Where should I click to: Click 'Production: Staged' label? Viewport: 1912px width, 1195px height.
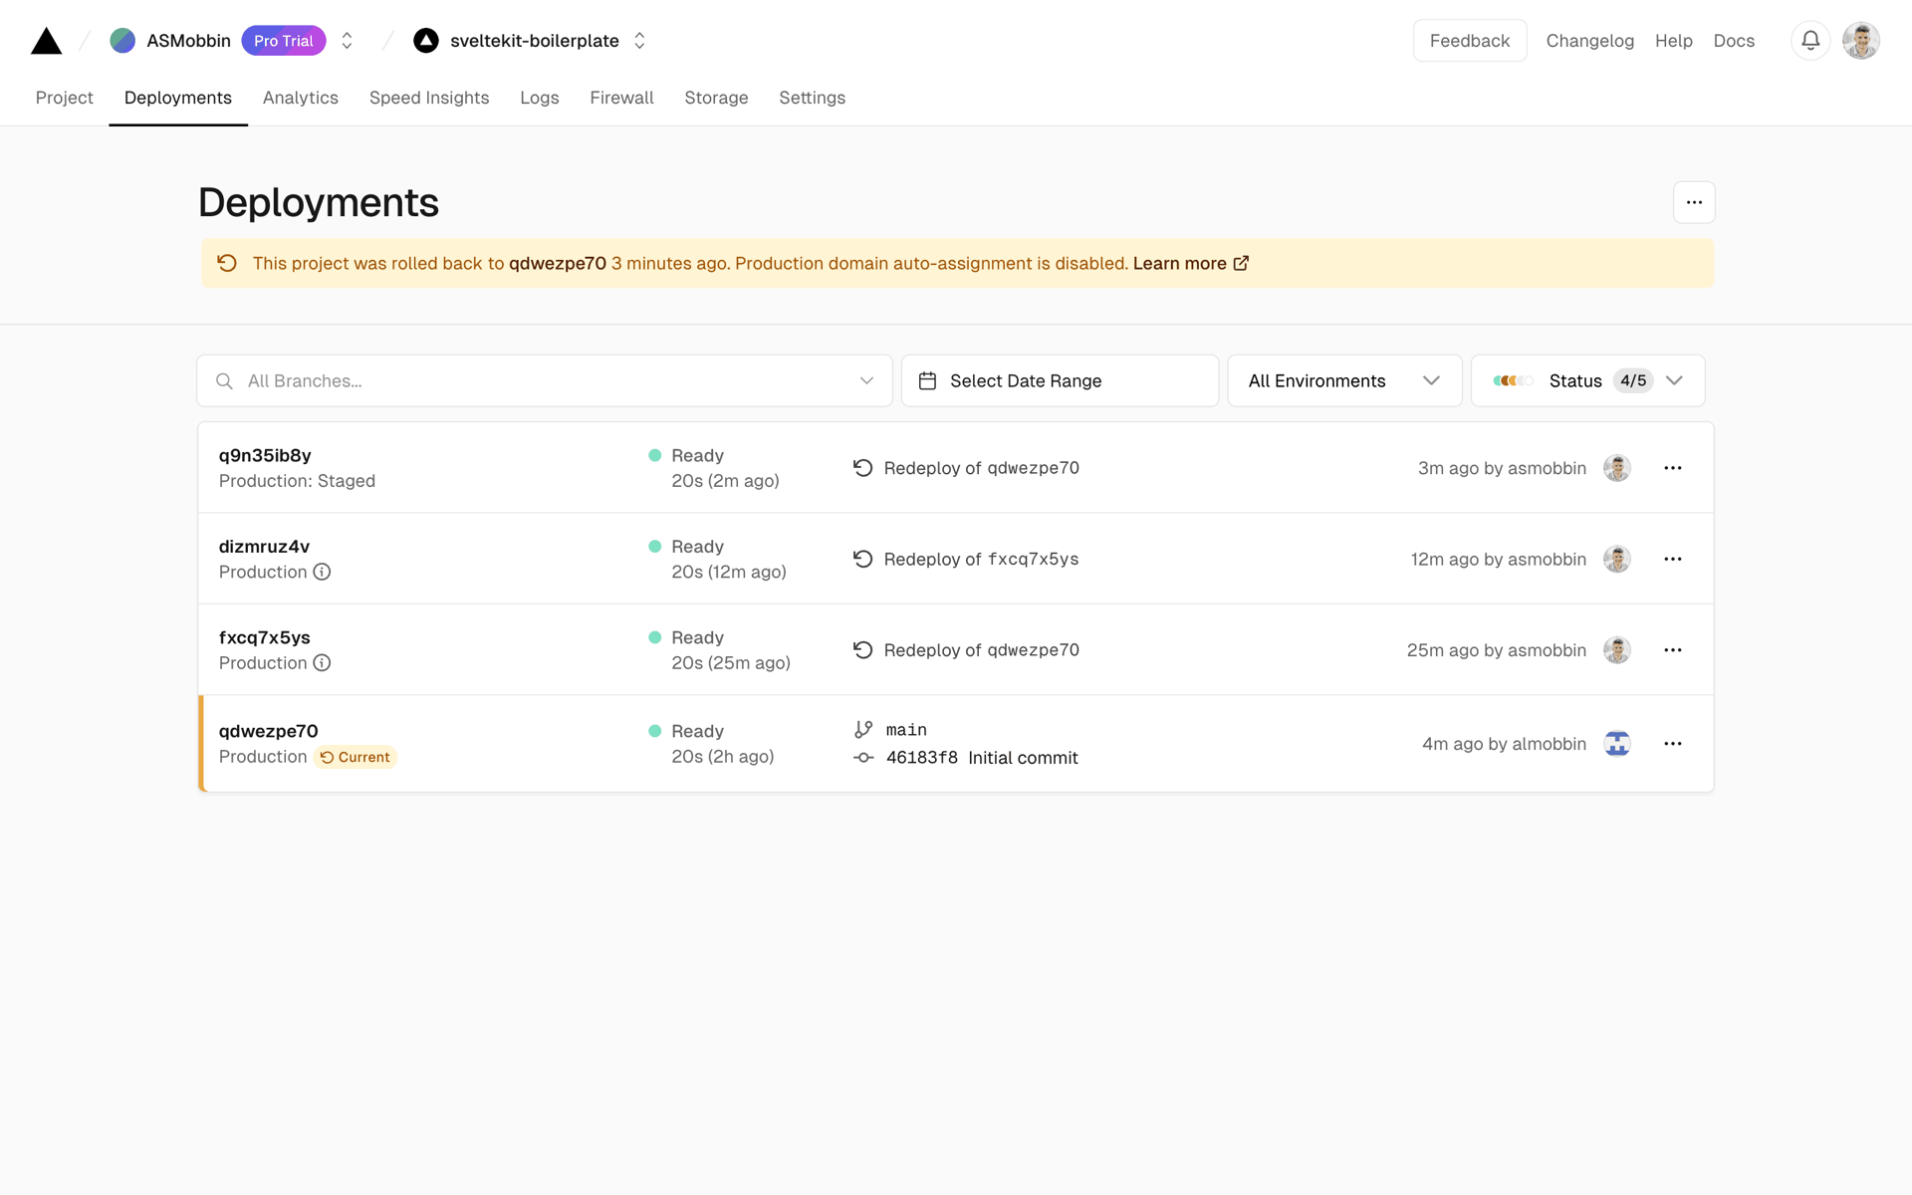click(x=297, y=481)
